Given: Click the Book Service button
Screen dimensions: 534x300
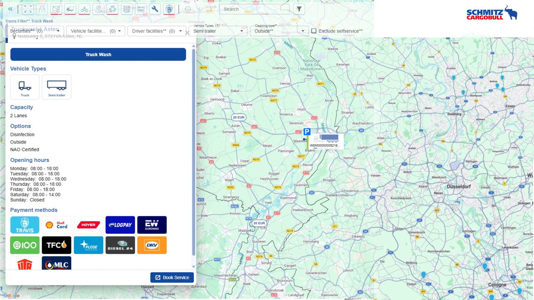Looking at the screenshot, I should 172,277.
